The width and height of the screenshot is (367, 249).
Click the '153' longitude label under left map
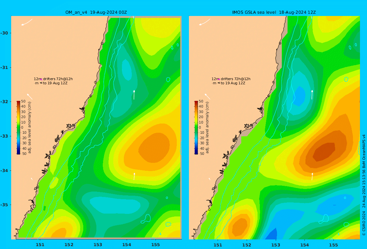(x=98, y=245)
